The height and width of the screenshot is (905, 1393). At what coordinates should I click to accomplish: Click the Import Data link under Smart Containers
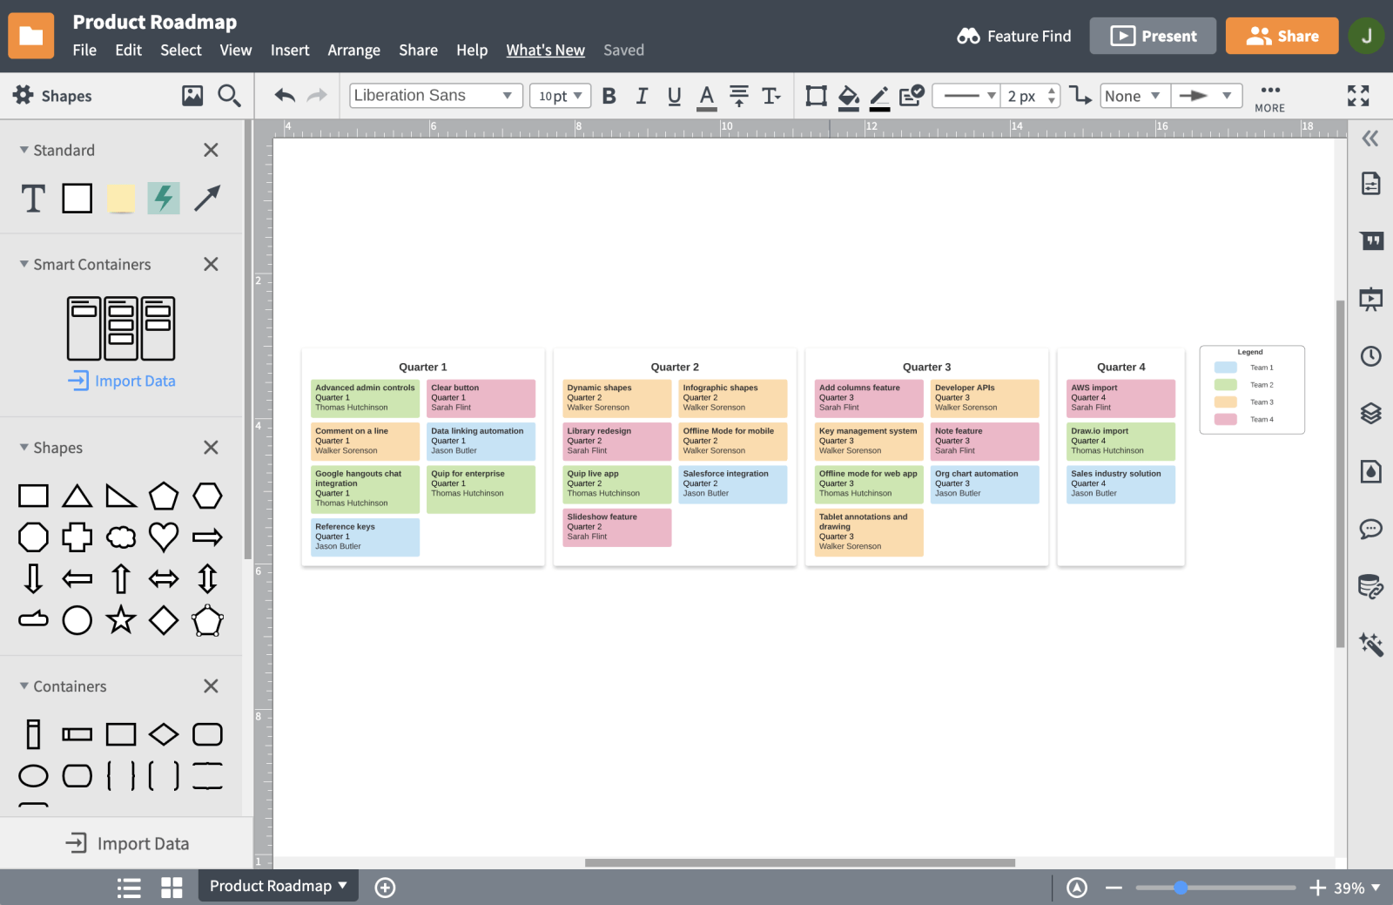122,381
